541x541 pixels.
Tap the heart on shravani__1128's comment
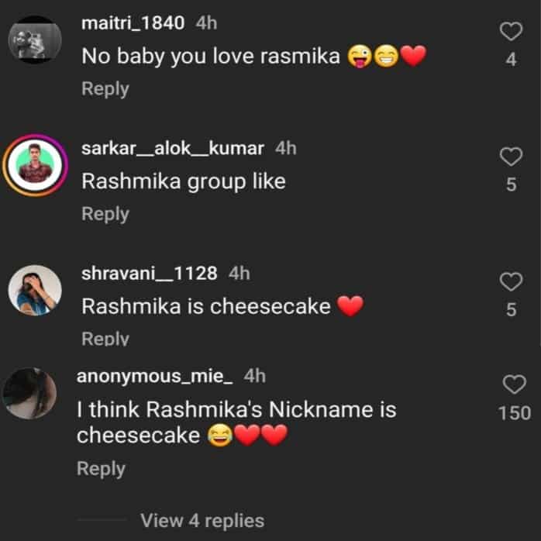tap(511, 281)
